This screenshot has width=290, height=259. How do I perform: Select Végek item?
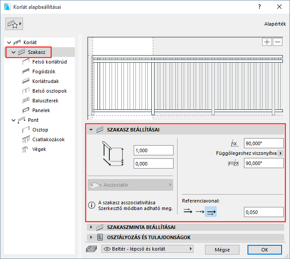[x=39, y=149]
